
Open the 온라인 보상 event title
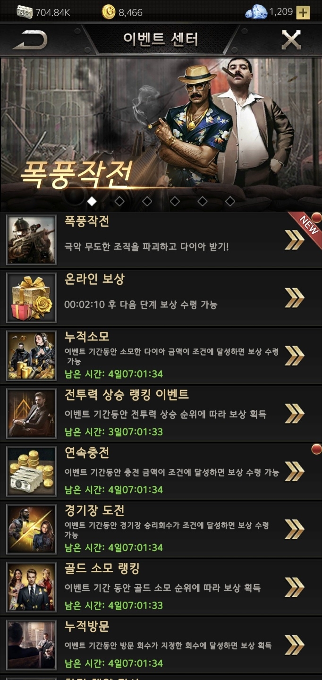[94, 279]
